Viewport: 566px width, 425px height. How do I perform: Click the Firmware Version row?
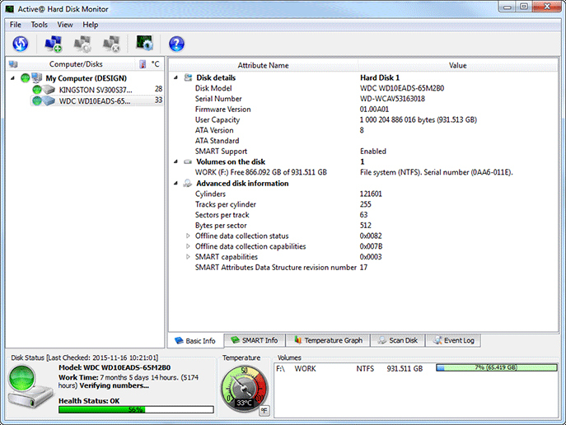point(363,109)
